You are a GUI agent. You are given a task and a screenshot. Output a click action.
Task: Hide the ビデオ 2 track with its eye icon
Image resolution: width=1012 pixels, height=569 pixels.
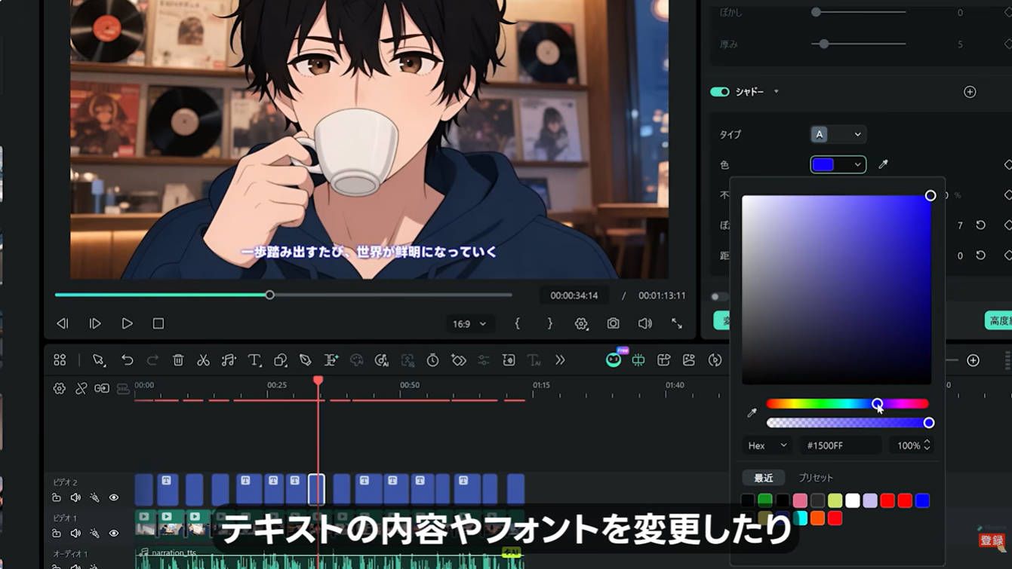(114, 497)
